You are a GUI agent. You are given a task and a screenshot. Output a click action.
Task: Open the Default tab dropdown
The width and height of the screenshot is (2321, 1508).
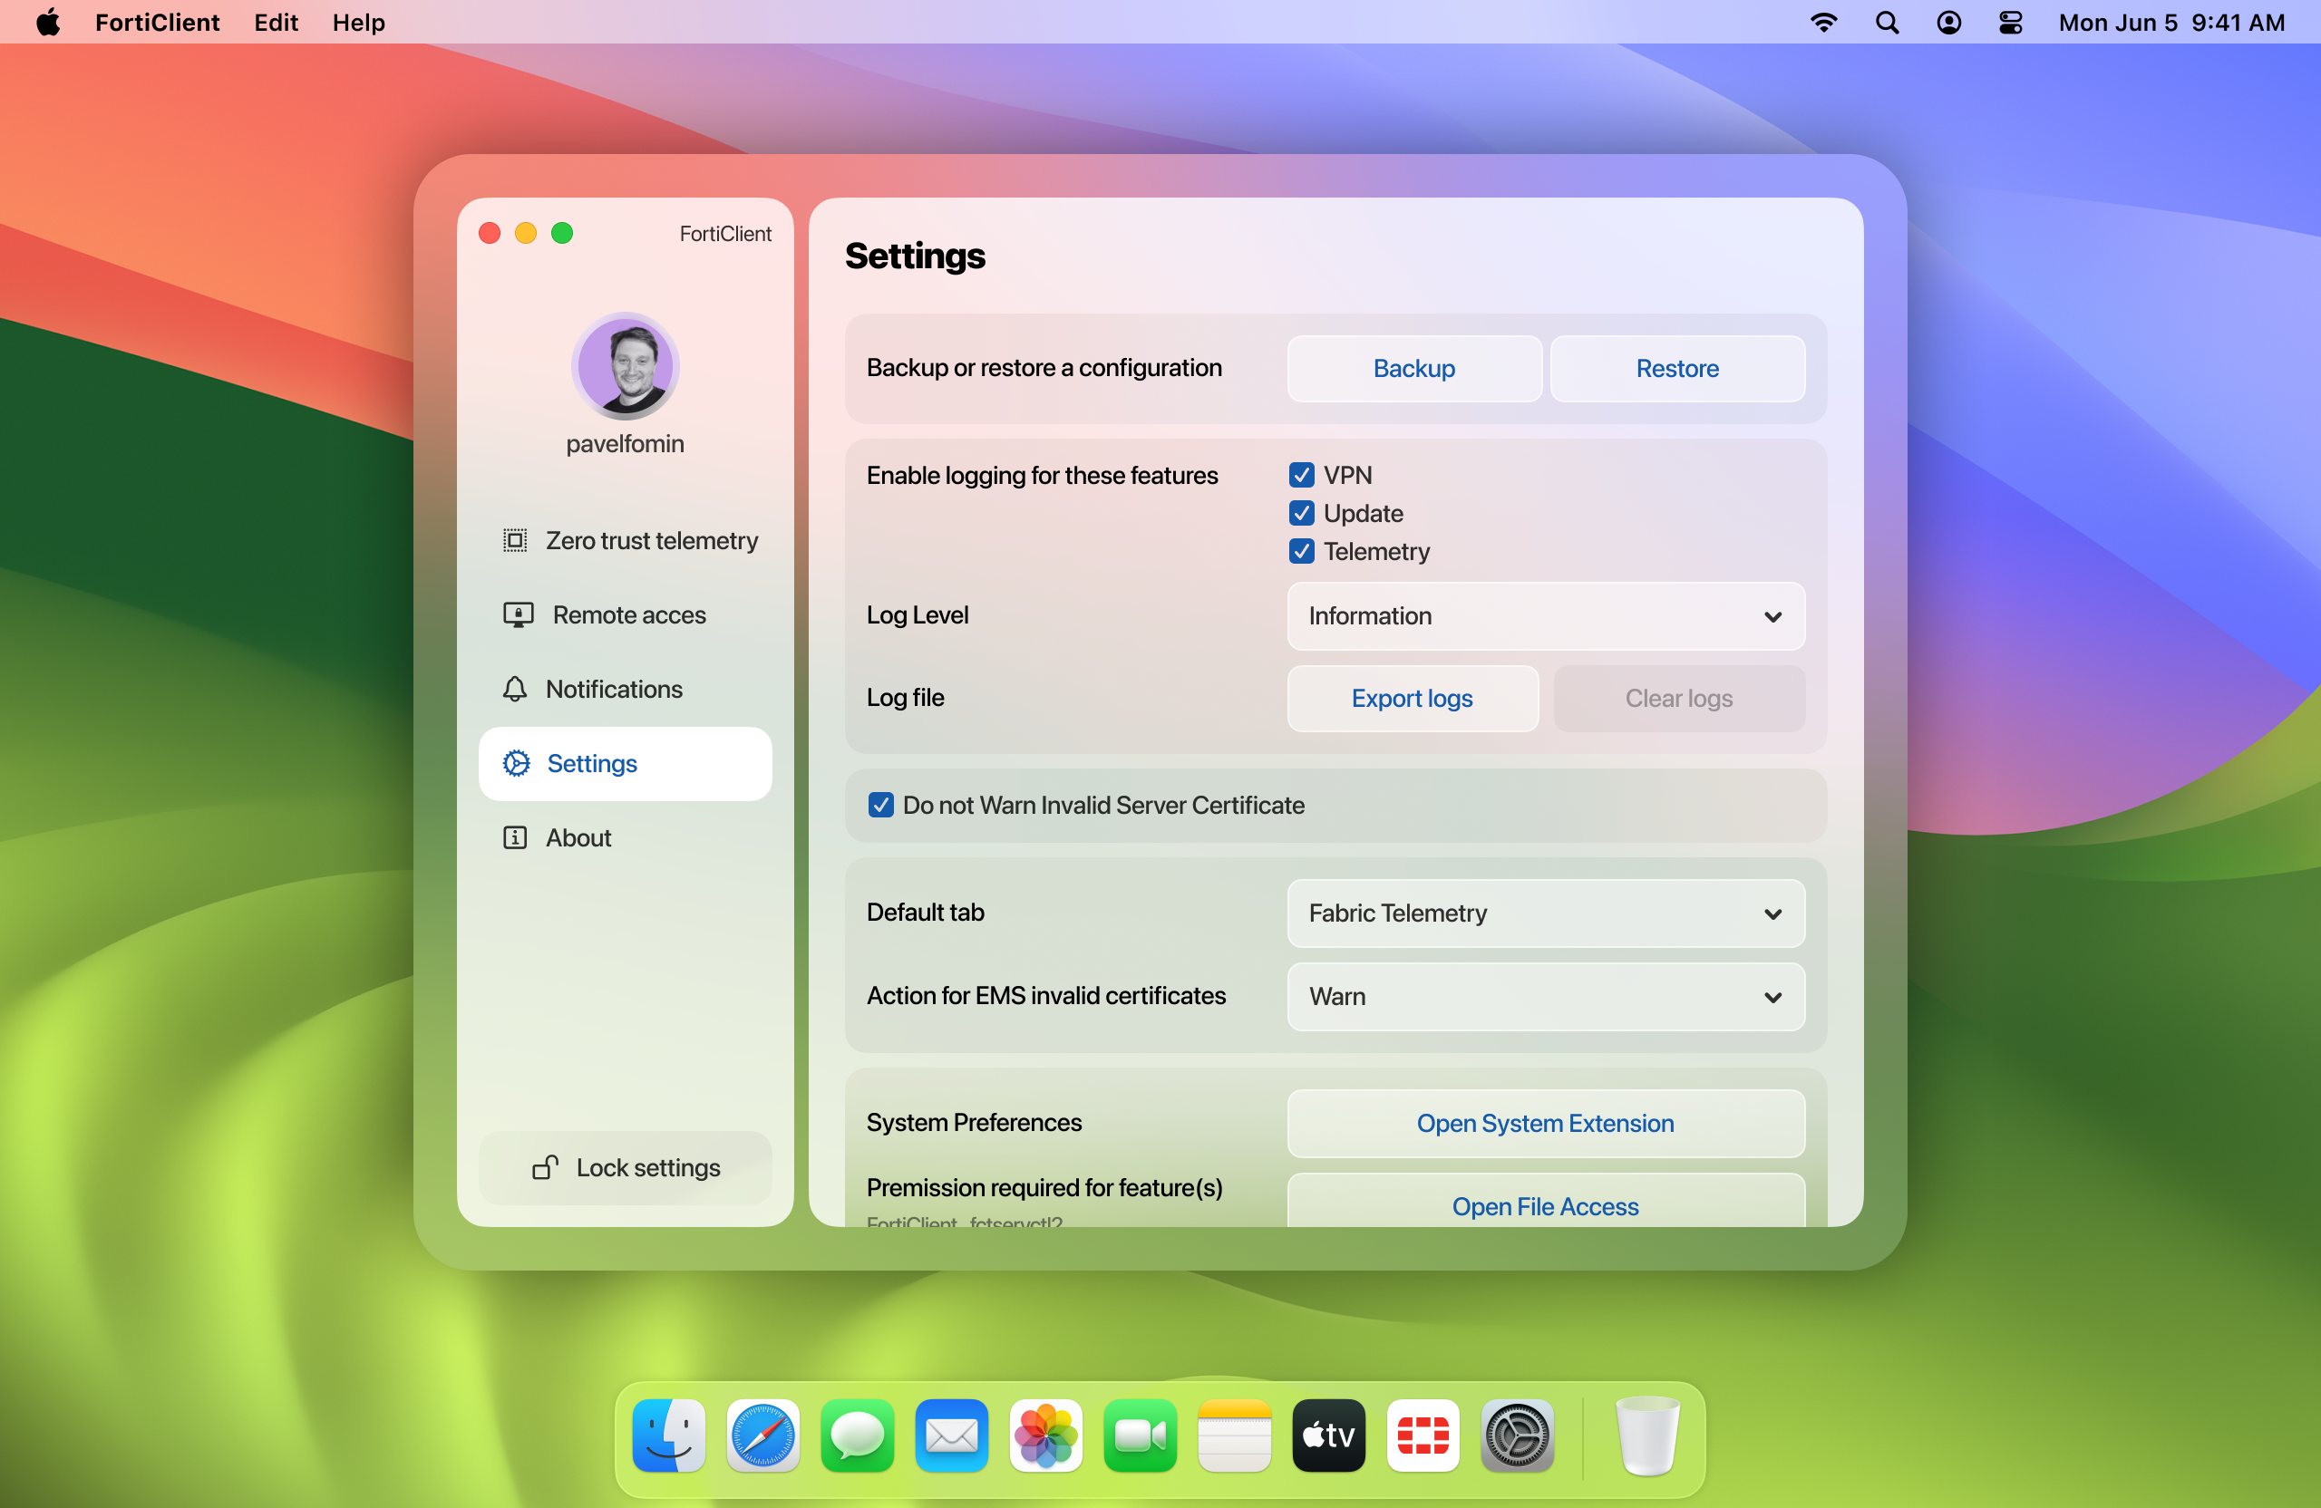click(x=1545, y=913)
